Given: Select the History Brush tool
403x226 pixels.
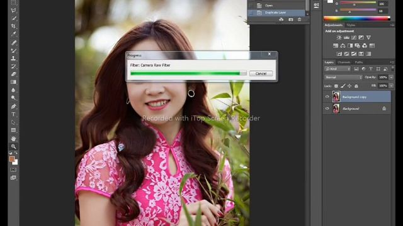Looking at the screenshot, I should pyautogui.click(x=13, y=67).
